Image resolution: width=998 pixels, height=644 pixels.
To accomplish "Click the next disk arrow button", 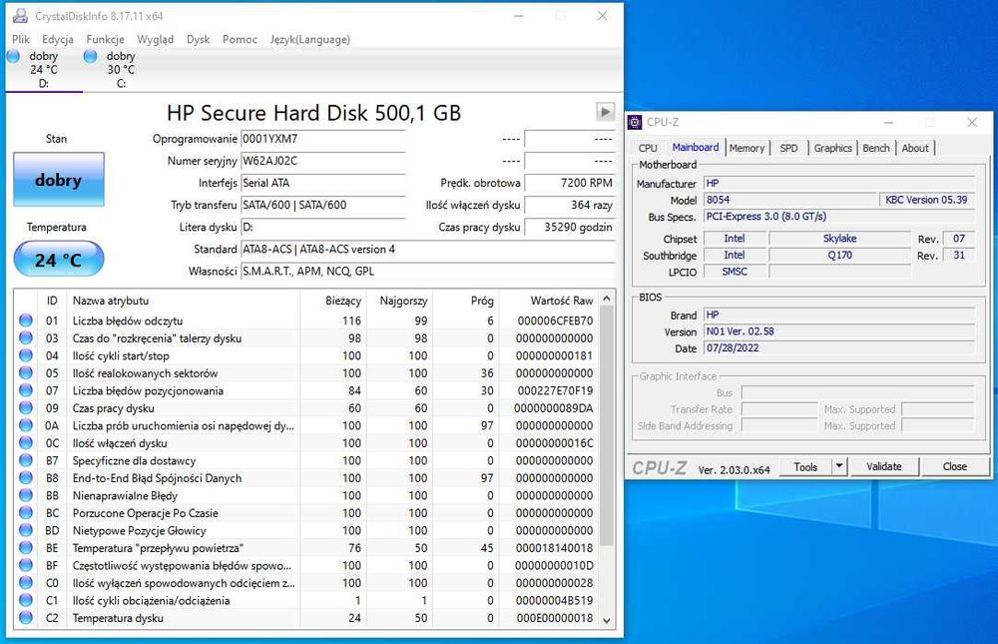I will tap(605, 112).
